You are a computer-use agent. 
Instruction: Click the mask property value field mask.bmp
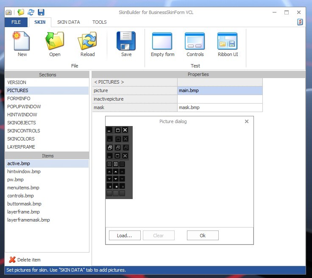pos(220,107)
